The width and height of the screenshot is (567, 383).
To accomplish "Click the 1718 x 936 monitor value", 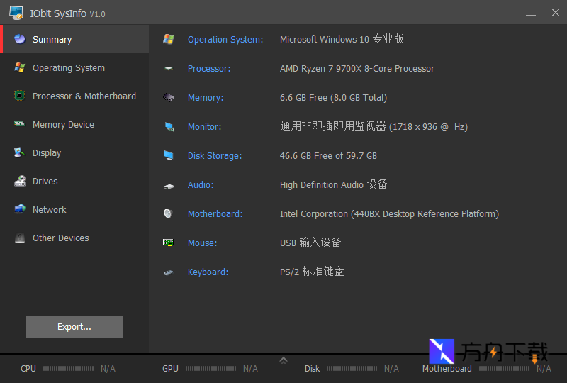I will point(374,126).
